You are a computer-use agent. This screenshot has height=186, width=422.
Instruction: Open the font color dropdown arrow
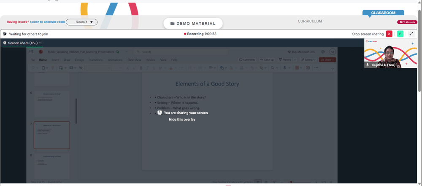(x=176, y=68)
